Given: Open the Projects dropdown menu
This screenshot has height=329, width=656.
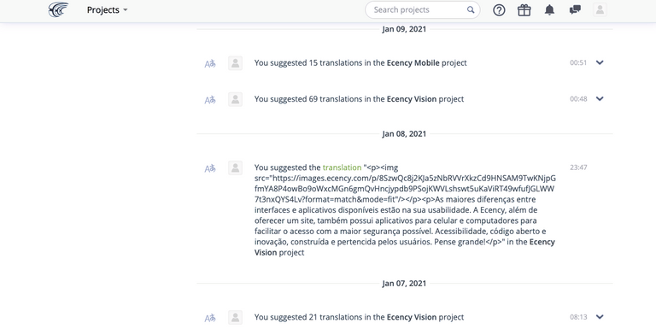Looking at the screenshot, I should 107,9.
